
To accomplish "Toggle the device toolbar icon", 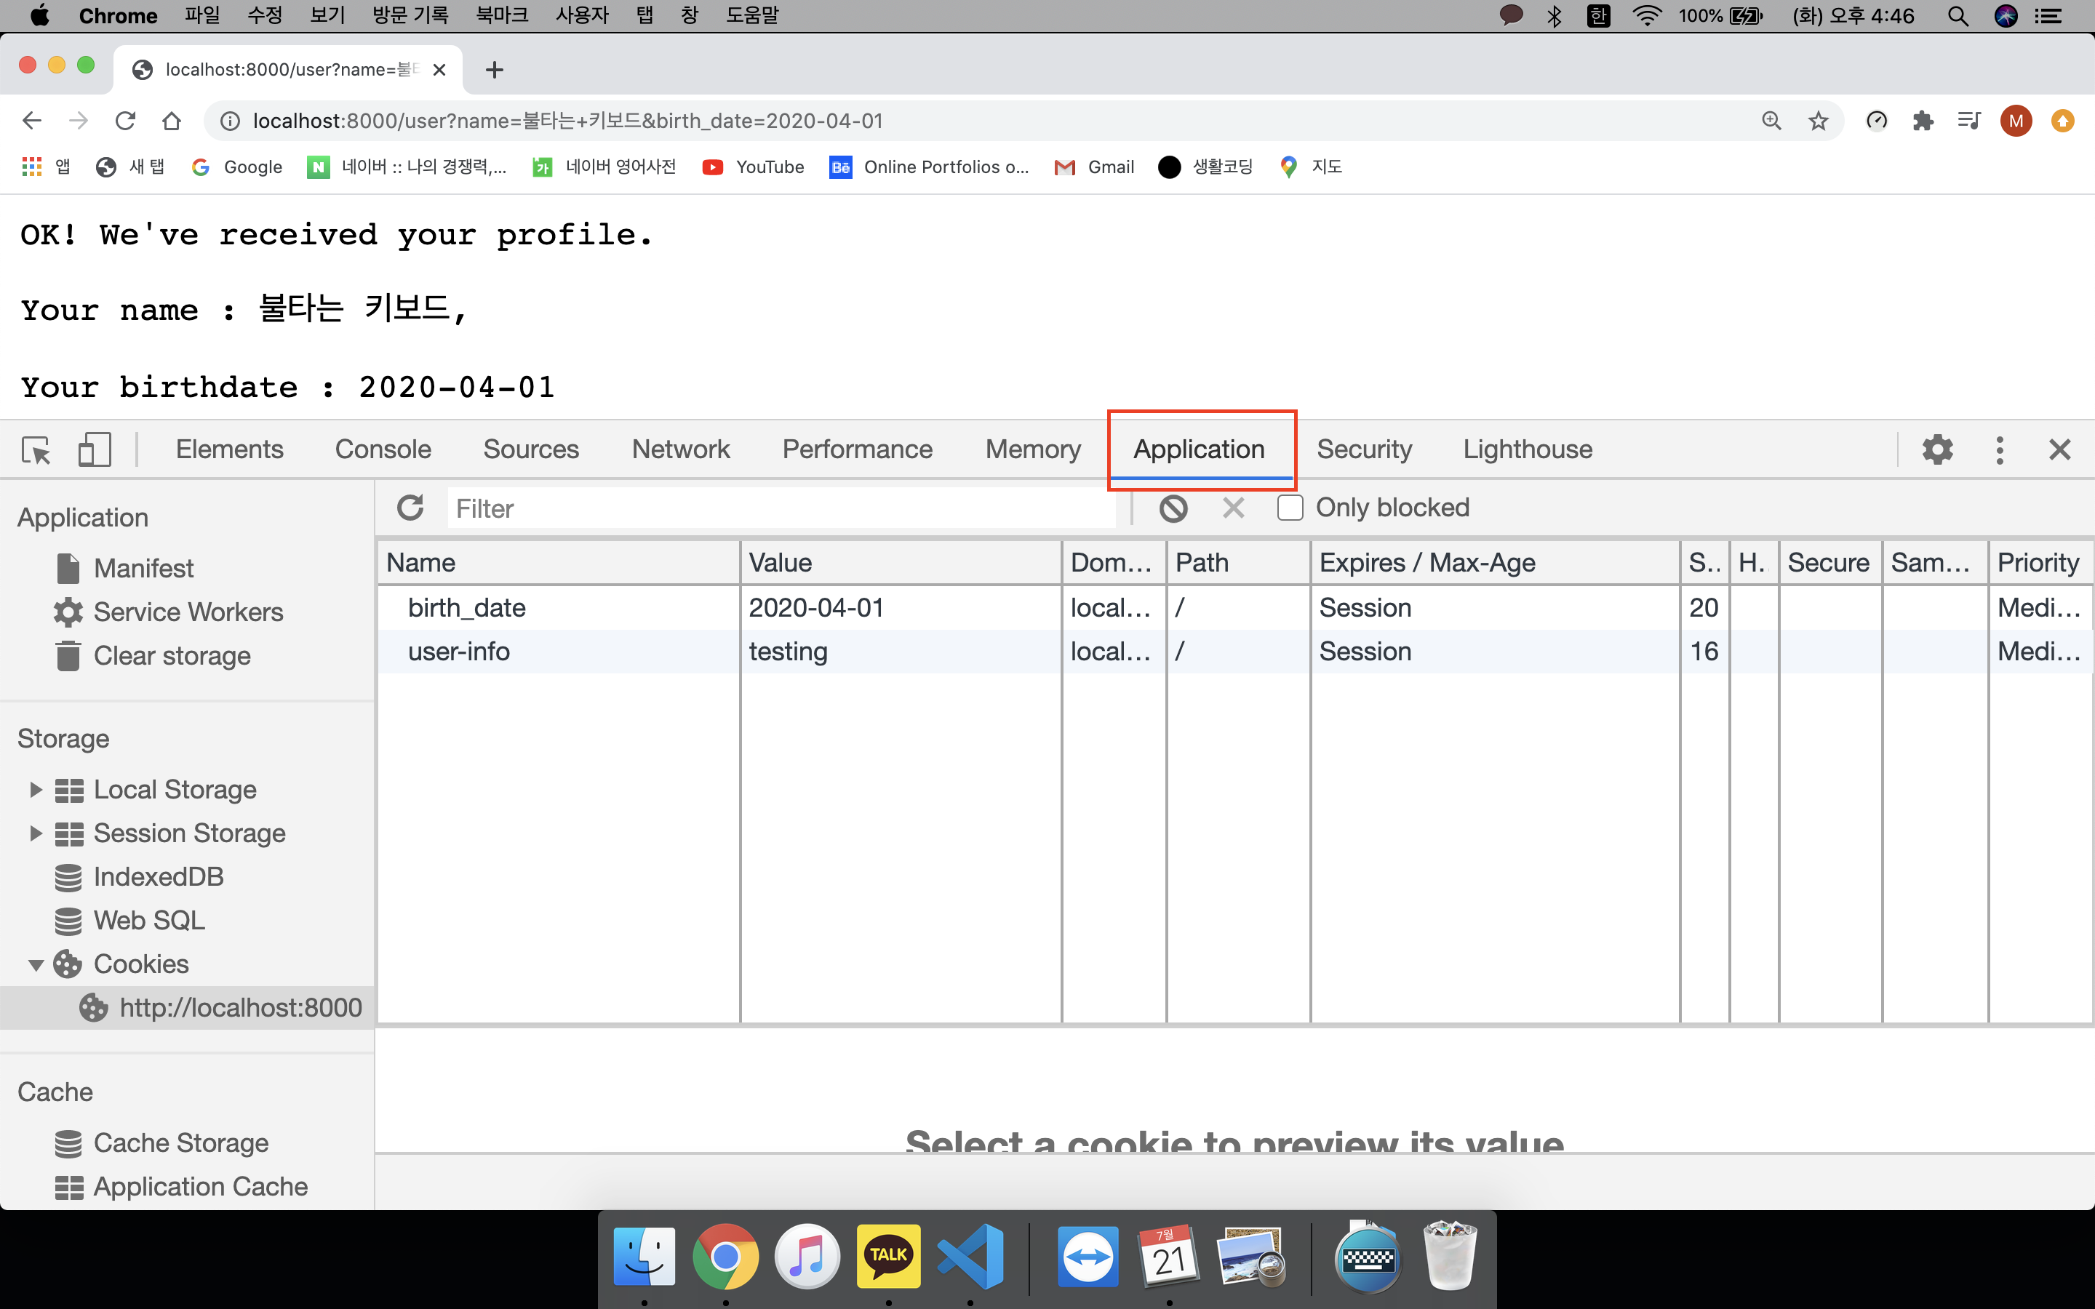I will (94, 449).
